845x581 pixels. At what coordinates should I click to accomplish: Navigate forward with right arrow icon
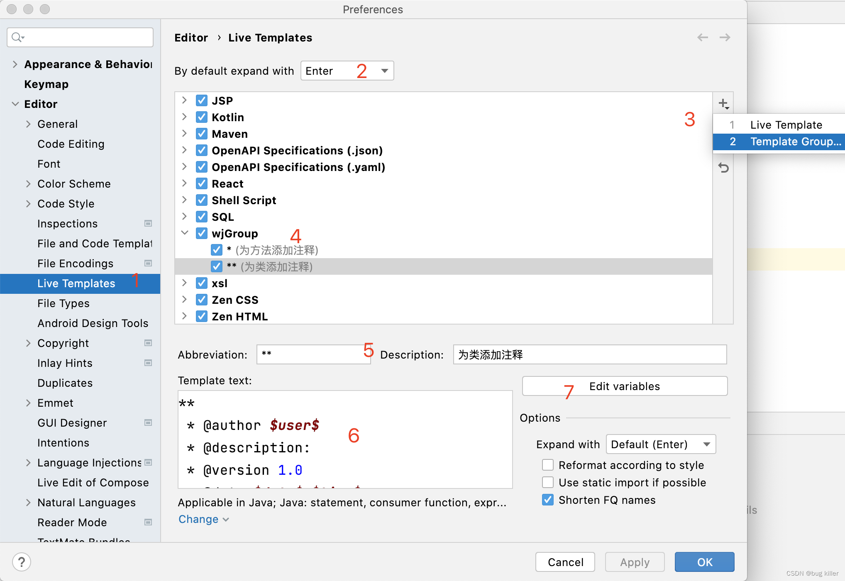pyautogui.click(x=725, y=37)
